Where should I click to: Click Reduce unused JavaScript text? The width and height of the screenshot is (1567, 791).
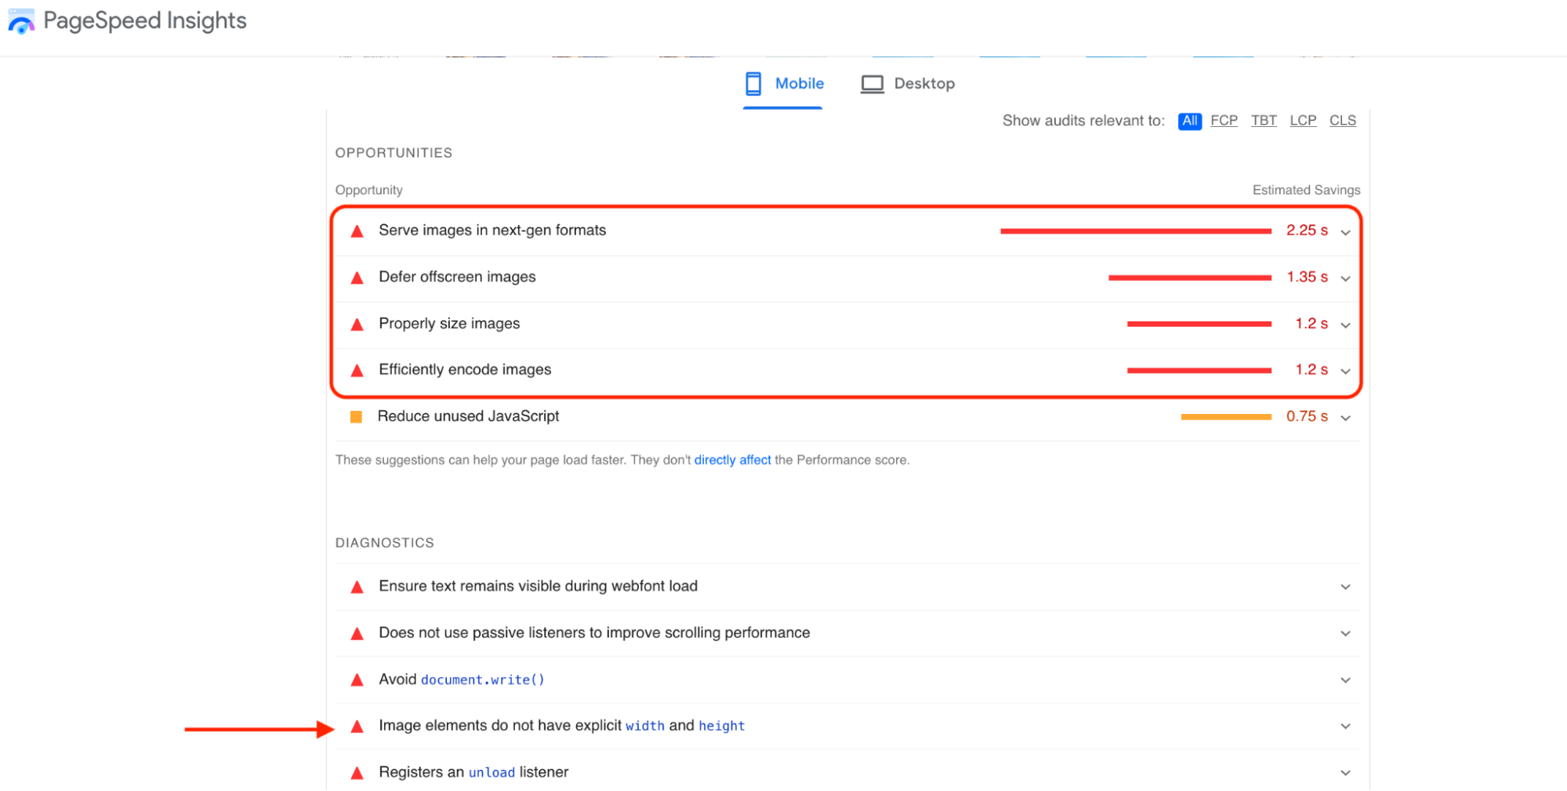(x=468, y=416)
